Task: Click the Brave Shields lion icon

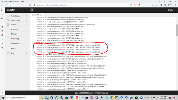Action: 135,5
